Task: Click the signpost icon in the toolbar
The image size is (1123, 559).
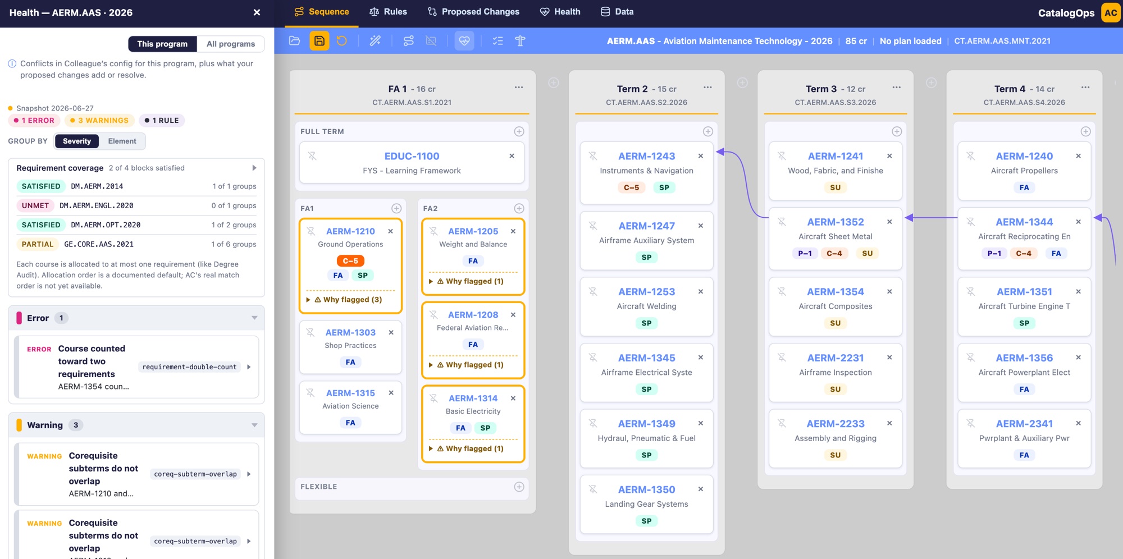Action: pyautogui.click(x=521, y=41)
